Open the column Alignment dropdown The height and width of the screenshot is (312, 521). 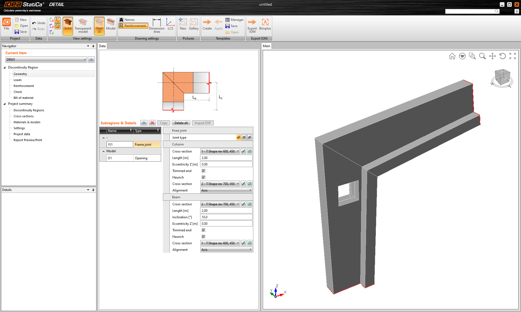(x=226, y=190)
